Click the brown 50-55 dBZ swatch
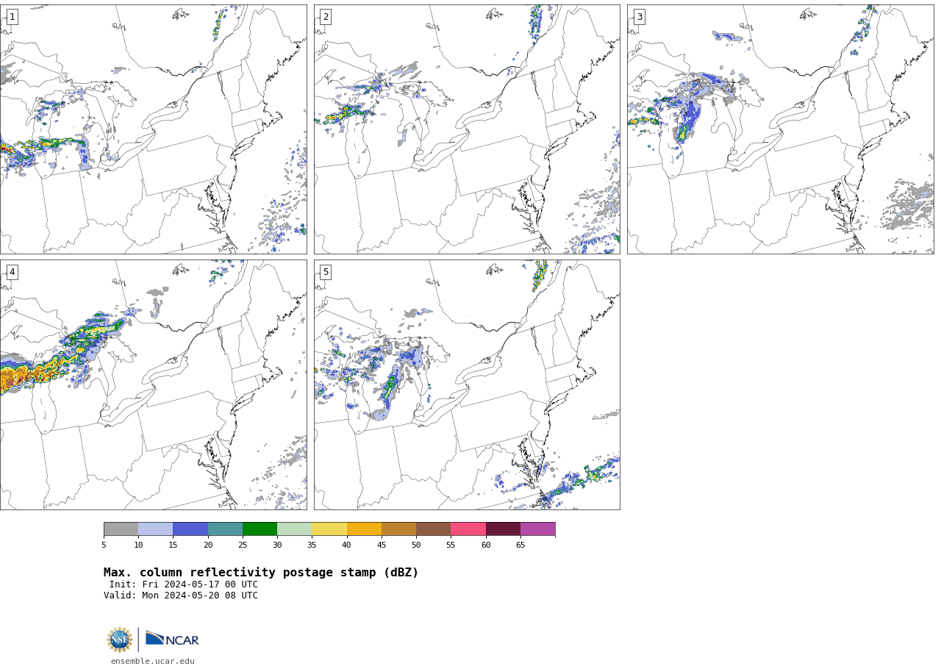Image resolution: width=941 pixels, height=669 pixels. click(x=433, y=529)
